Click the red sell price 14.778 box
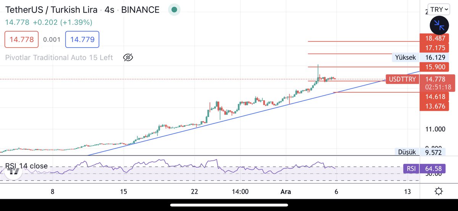Screen dimensions: 458x211 coord(21,39)
